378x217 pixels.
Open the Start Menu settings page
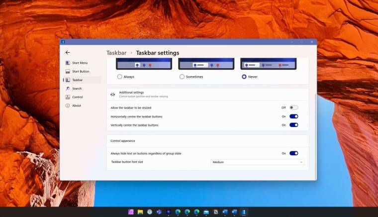(79, 63)
